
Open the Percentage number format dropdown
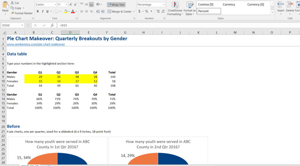164,4
